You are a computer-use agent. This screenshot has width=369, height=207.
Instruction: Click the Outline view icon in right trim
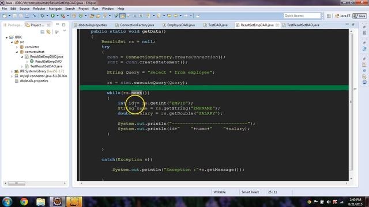pos(364,48)
